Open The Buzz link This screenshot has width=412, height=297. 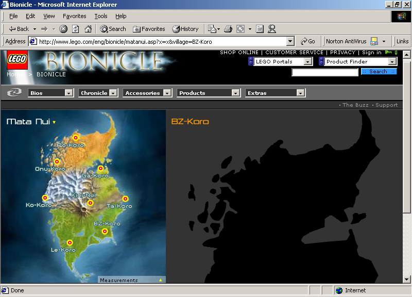click(x=355, y=105)
